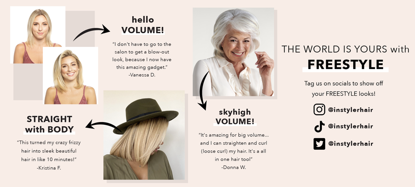The image size is (415, 187).
Task: Select the photo of silver-haired woman
Action: (233, 52)
